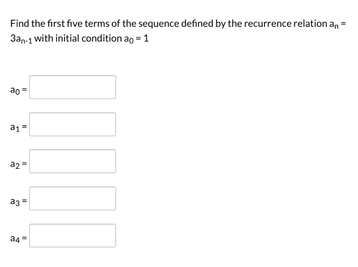
Task: Click the '3an-1' expression in the question
Action: click(x=21, y=39)
